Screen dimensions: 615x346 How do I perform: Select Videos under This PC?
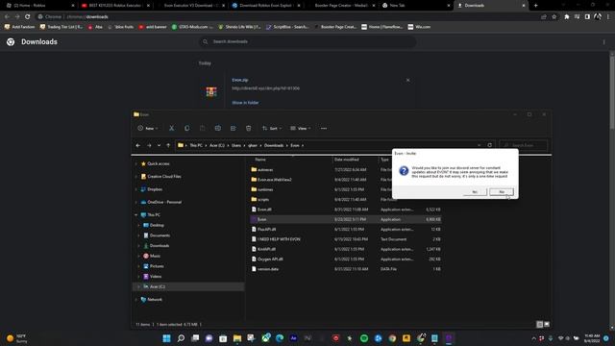(156, 276)
